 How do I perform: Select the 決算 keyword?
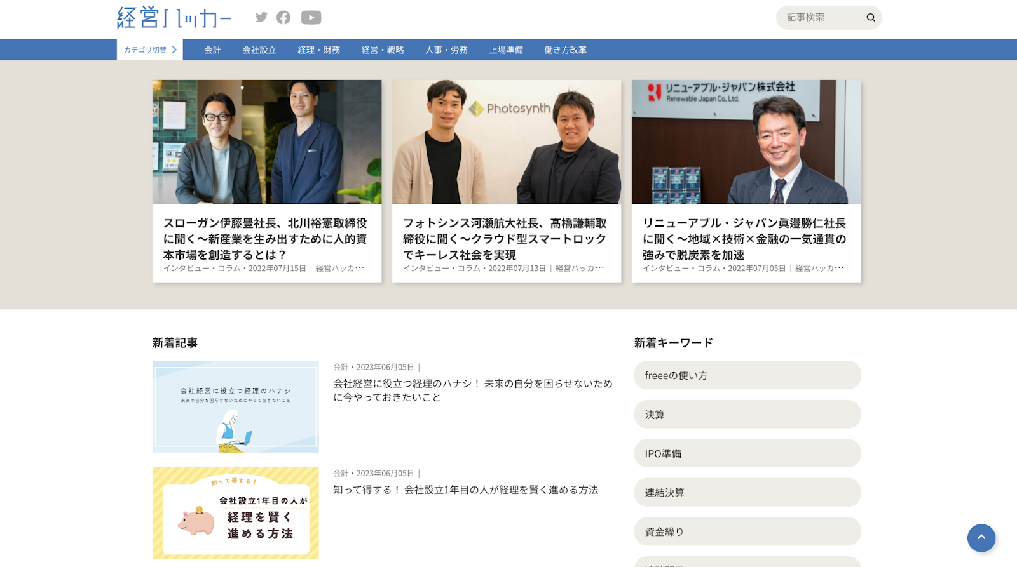(747, 414)
